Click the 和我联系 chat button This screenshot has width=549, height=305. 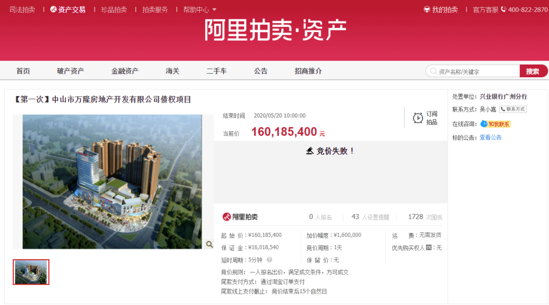coord(496,124)
